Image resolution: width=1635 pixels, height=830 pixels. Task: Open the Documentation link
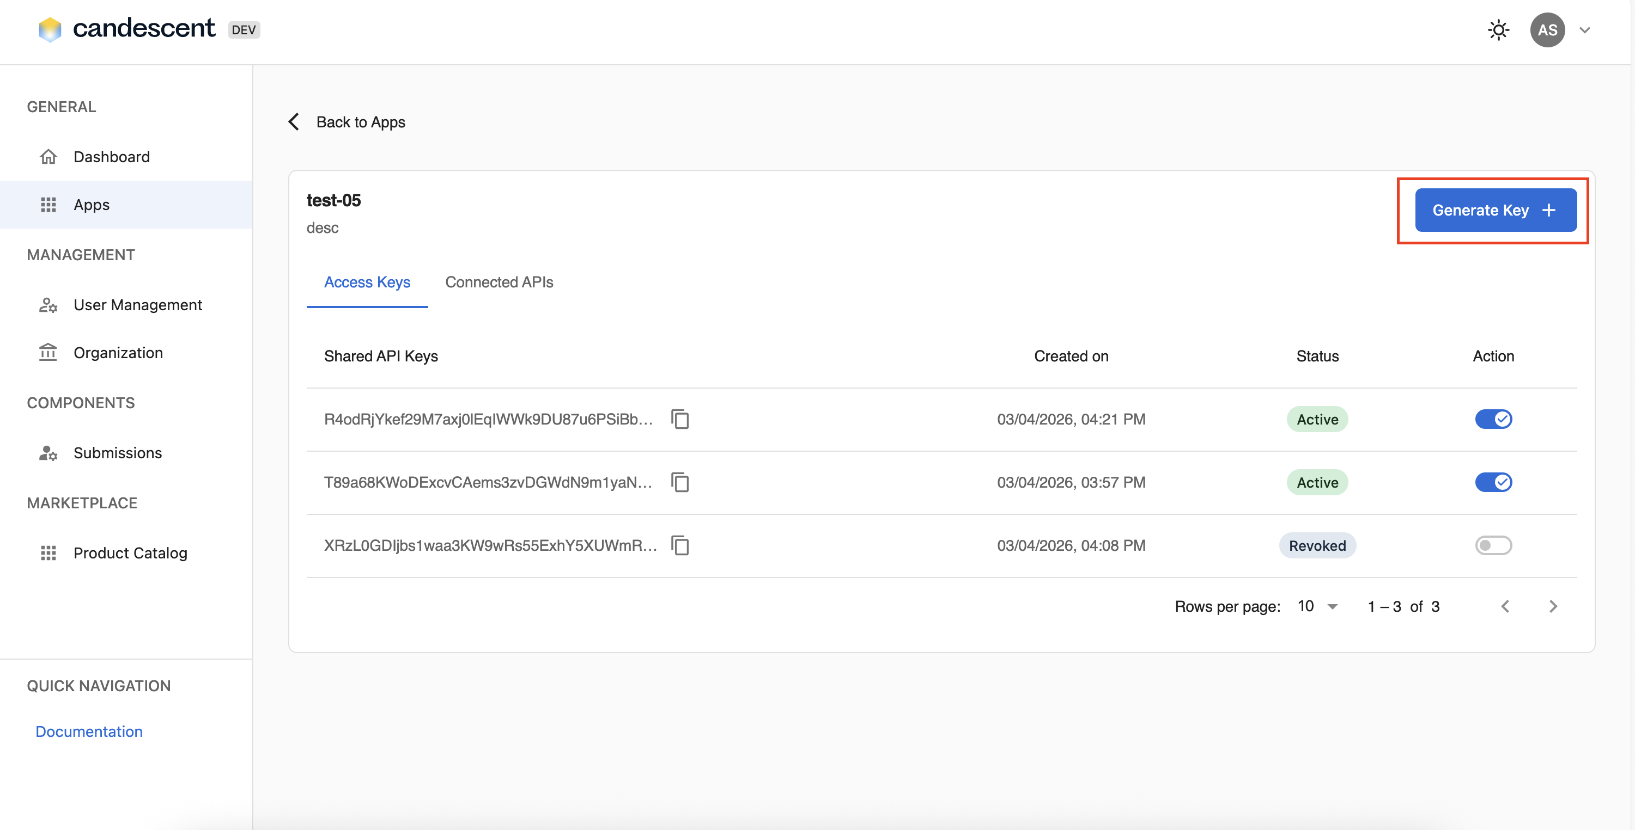click(89, 731)
